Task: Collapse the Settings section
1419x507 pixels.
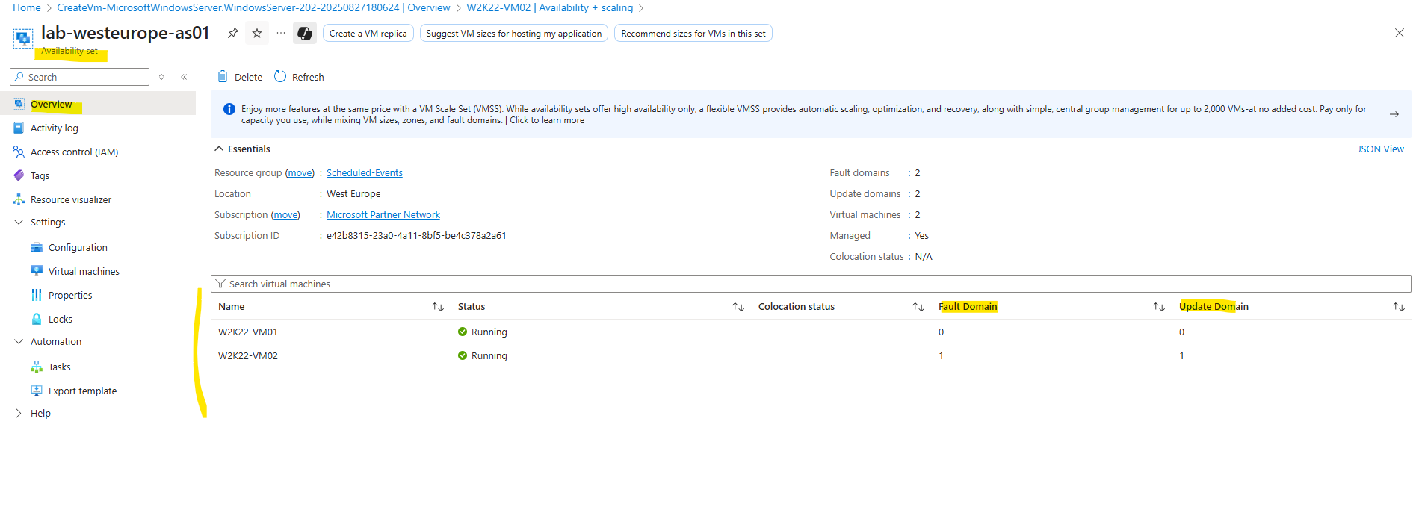Action: pyautogui.click(x=19, y=222)
